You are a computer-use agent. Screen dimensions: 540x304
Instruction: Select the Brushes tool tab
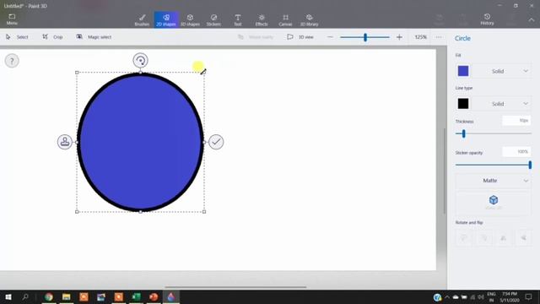(142, 20)
